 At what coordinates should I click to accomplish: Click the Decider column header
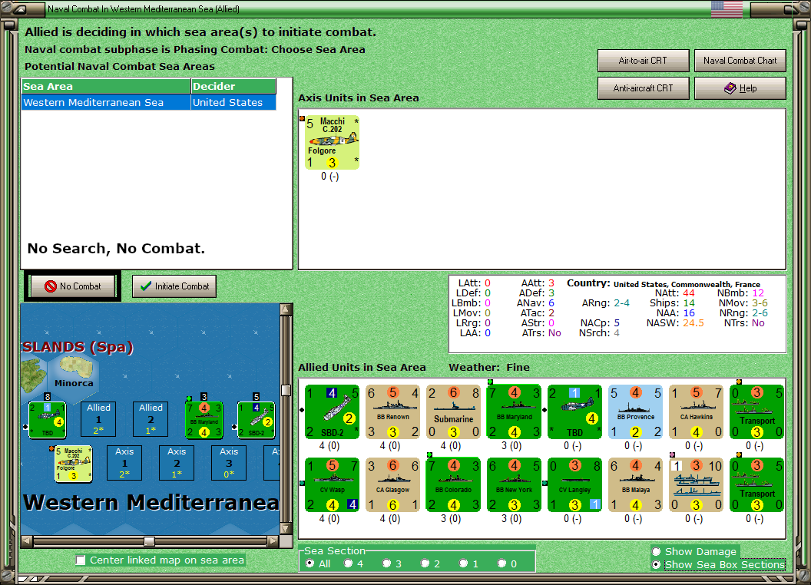[x=233, y=87]
